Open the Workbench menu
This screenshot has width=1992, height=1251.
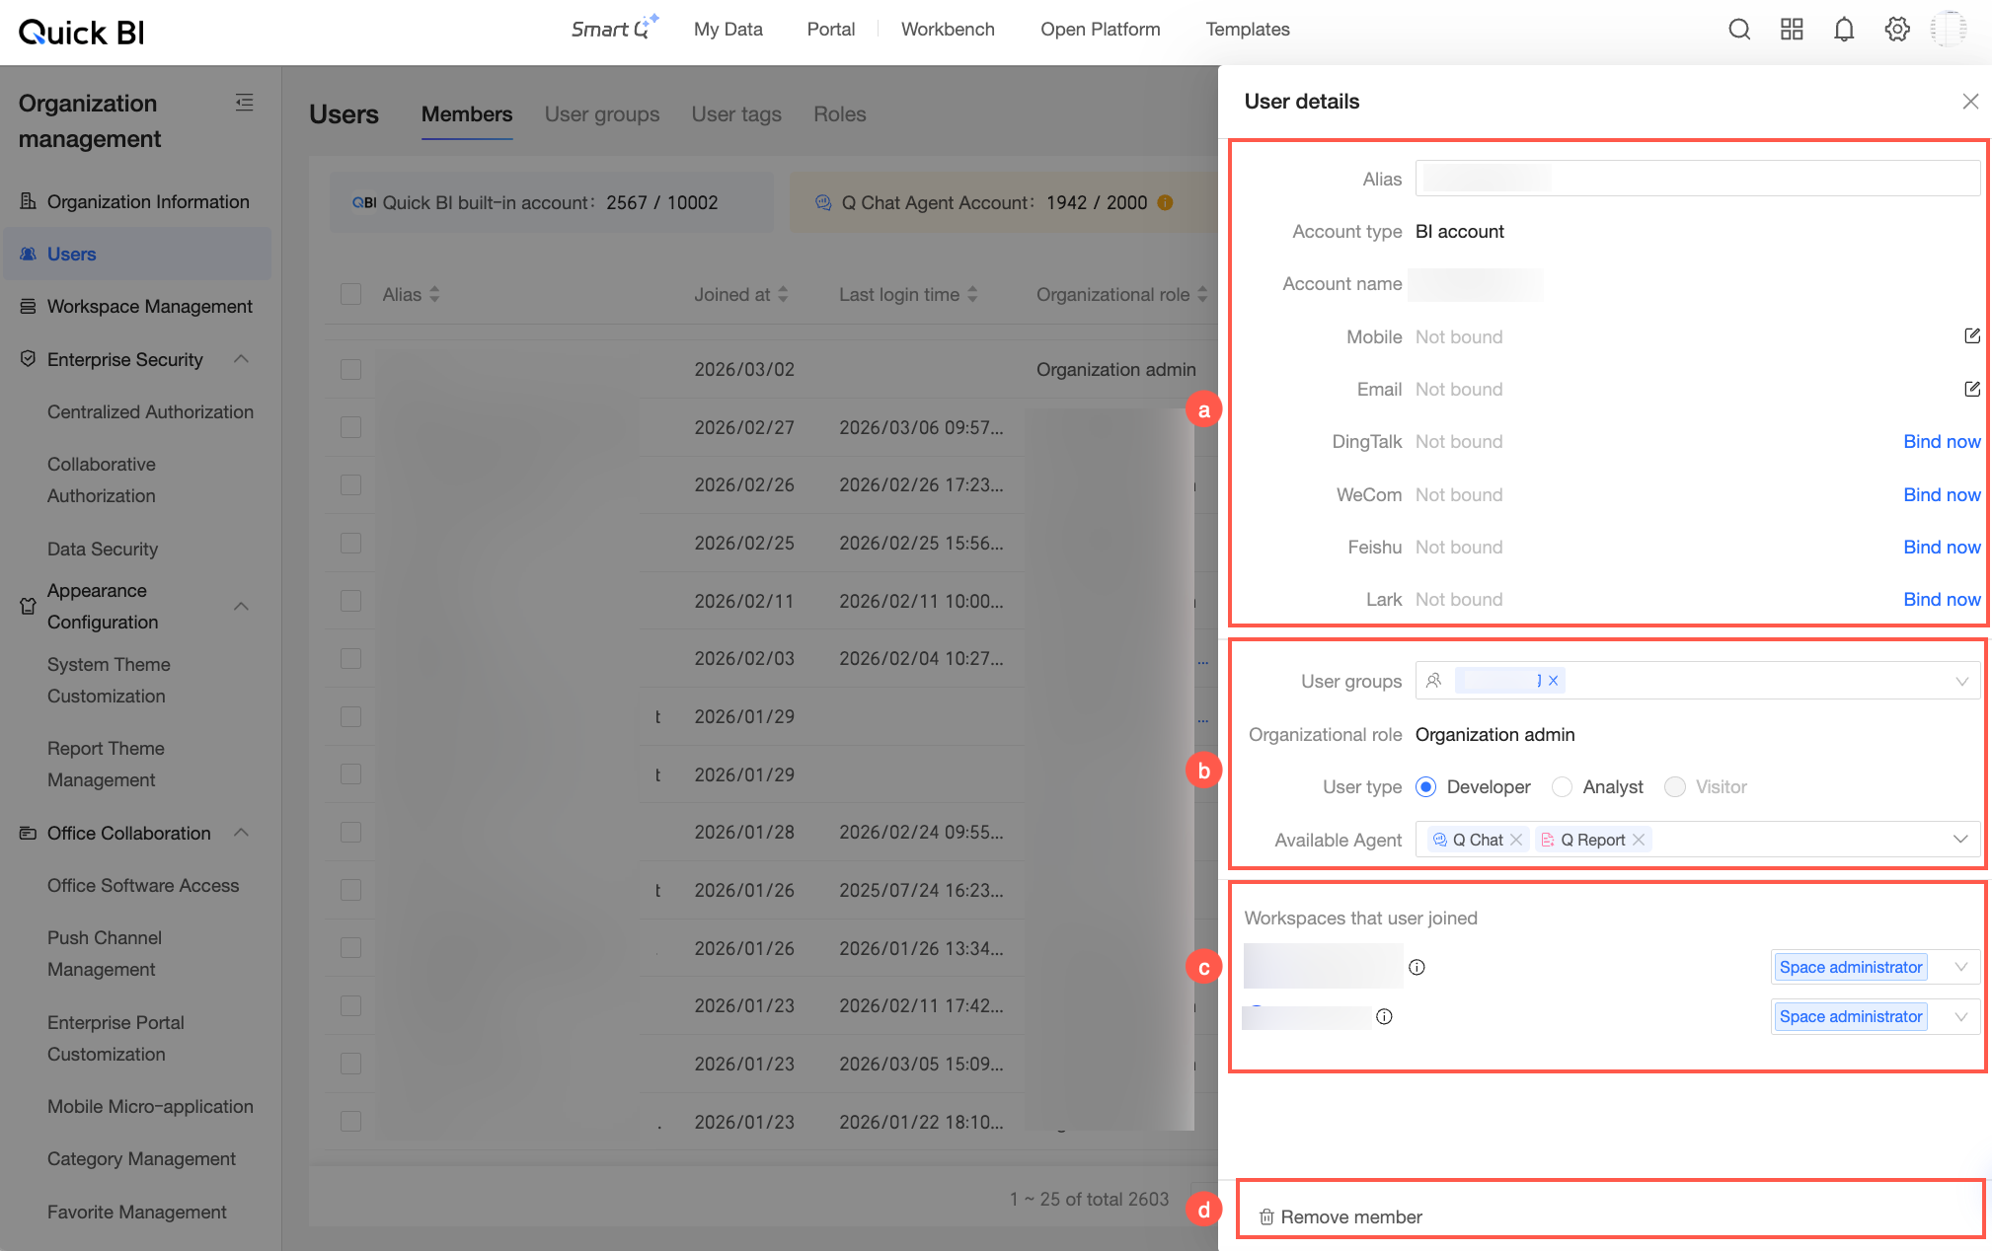click(948, 30)
